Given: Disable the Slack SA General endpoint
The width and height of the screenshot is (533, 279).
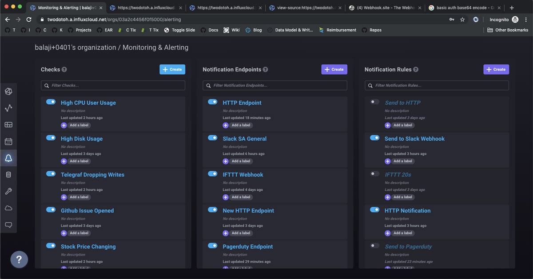Looking at the screenshot, I should point(212,138).
